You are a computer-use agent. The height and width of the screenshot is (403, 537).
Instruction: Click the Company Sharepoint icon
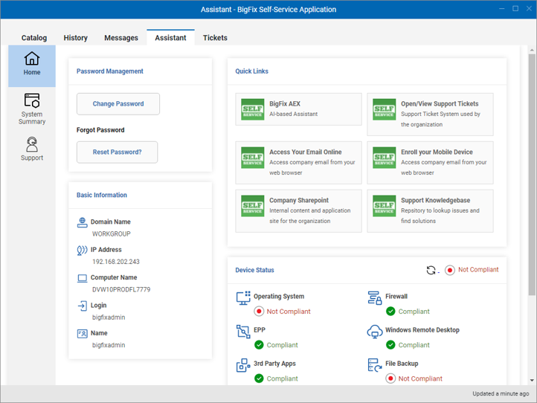252,206
